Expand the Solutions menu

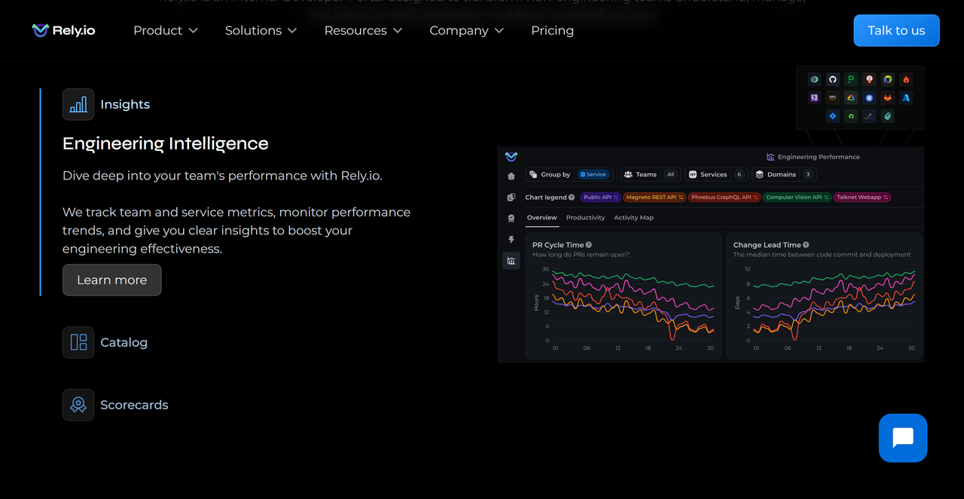[x=261, y=30]
